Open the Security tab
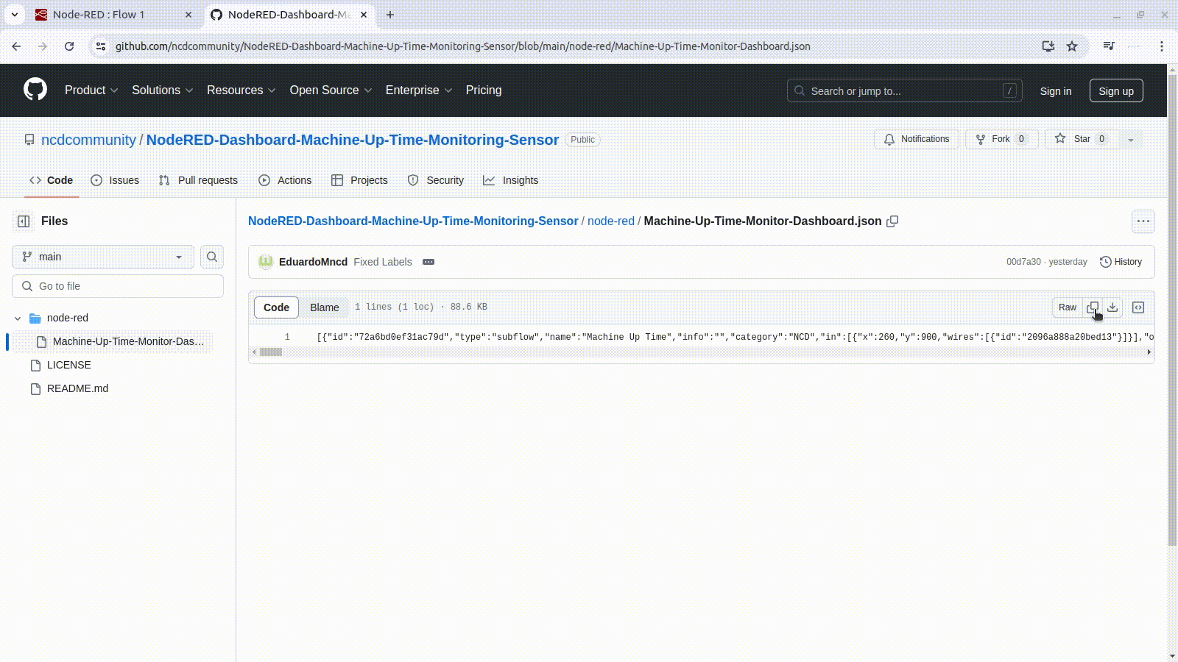This screenshot has width=1178, height=662. point(436,180)
